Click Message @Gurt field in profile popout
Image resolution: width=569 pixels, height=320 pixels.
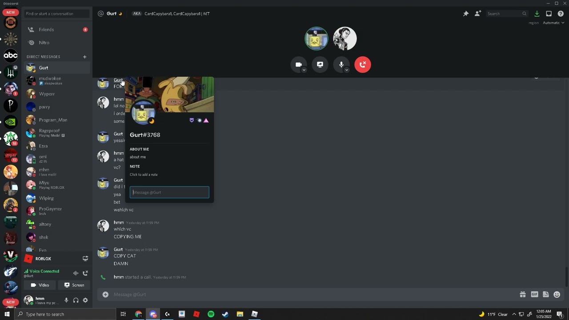click(169, 192)
